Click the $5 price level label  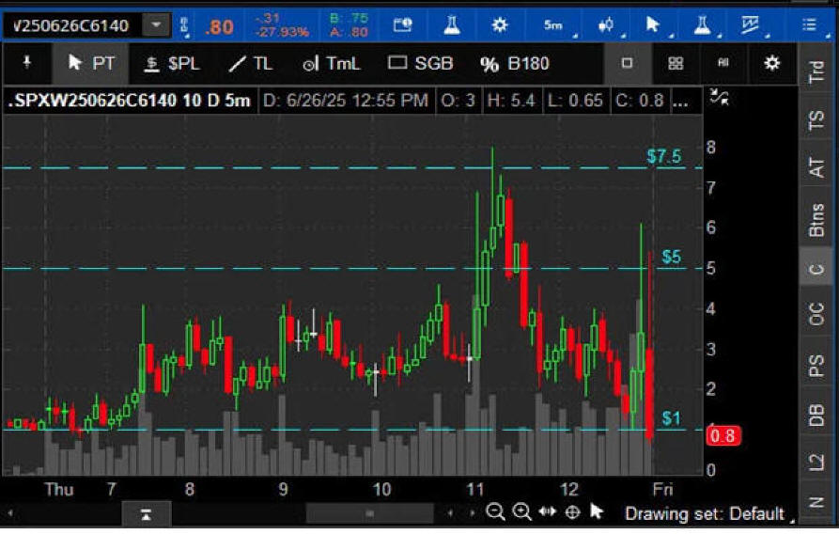point(672,257)
